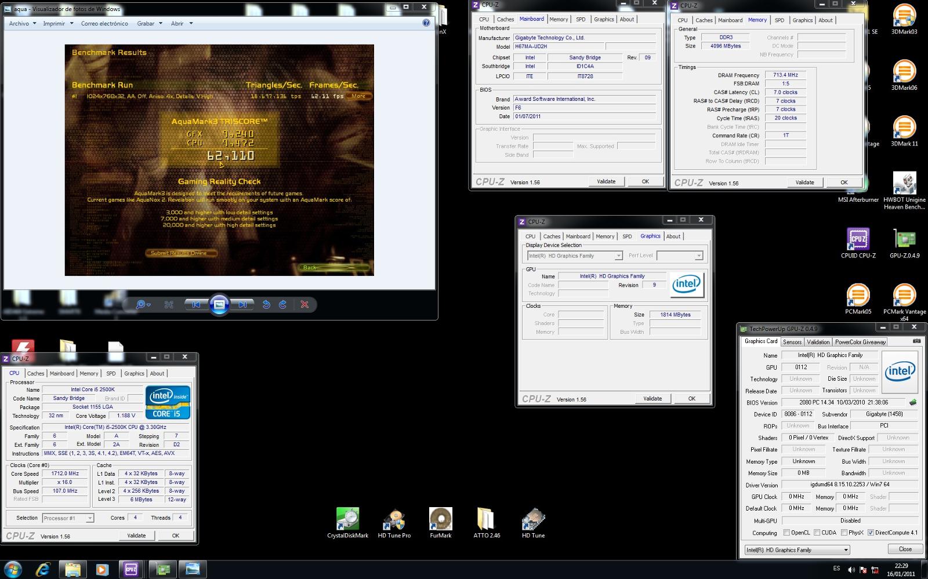Click Validate in Memory CPU-Z window
Screen dimensions: 928x579
(804, 182)
